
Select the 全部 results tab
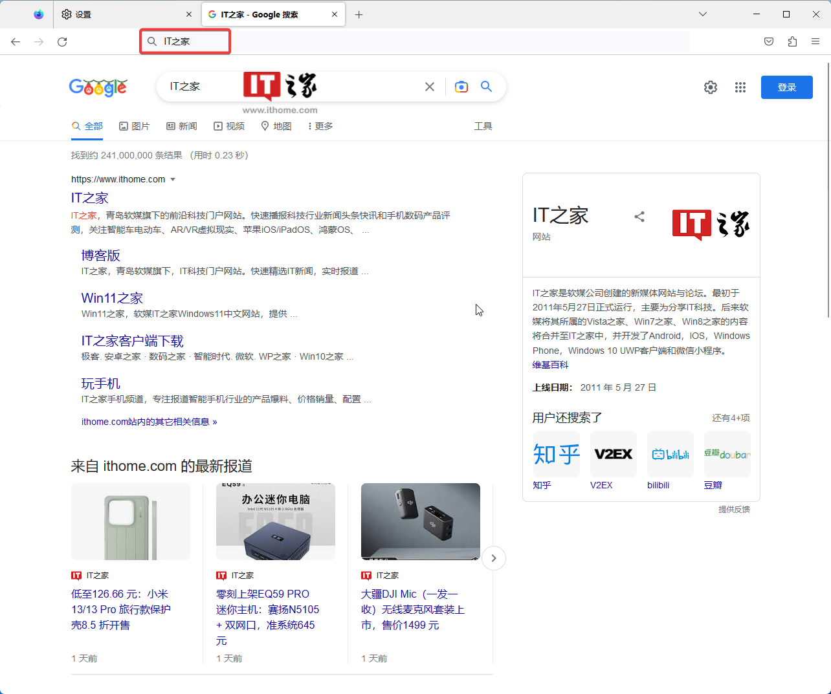[x=87, y=126]
